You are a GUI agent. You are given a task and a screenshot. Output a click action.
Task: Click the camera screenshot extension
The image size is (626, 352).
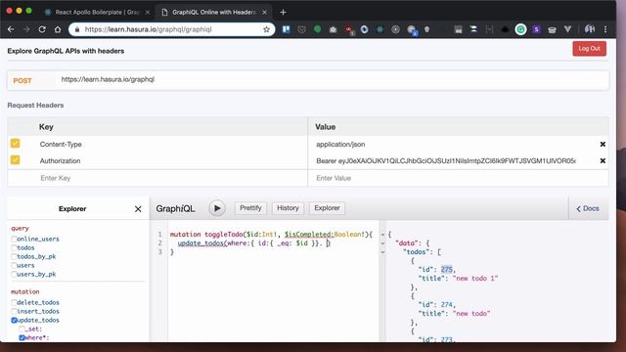[x=333, y=29]
